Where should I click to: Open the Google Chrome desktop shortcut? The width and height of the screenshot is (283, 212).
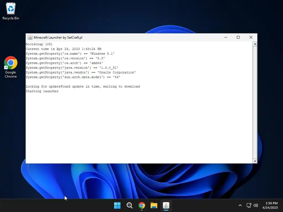(x=11, y=67)
